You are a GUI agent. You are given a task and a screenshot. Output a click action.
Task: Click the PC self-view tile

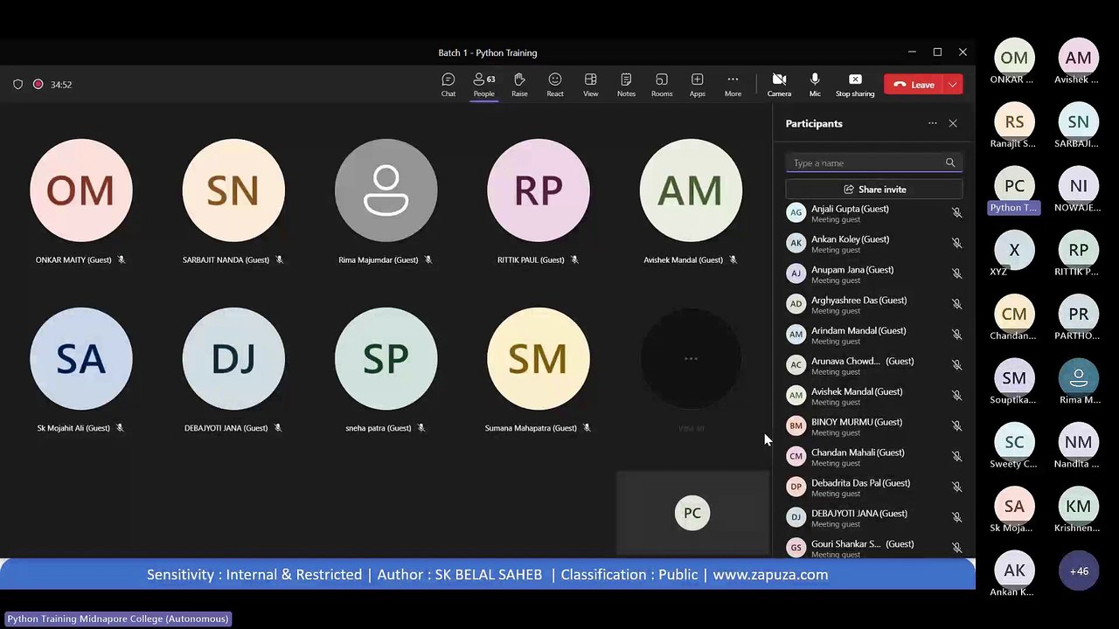[x=692, y=513]
